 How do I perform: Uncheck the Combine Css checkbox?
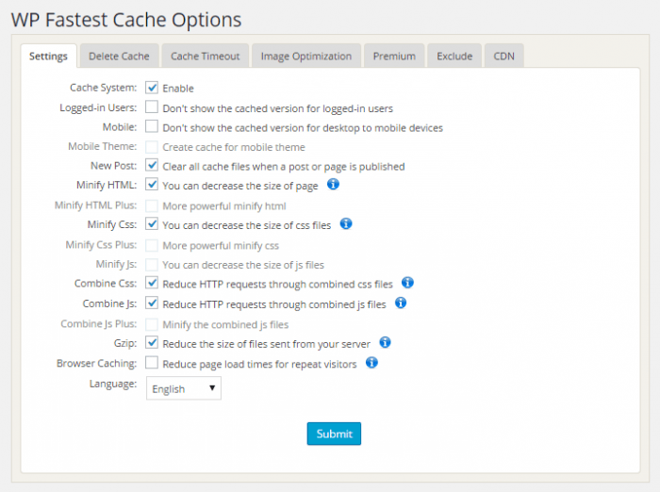pyautogui.click(x=152, y=283)
